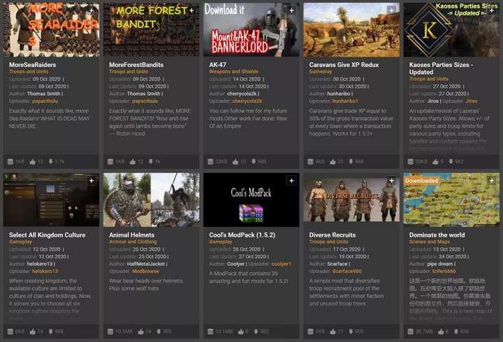Open the Animal Helmets mod title
Image resolution: width=503 pixels, height=342 pixels.
pyautogui.click(x=132, y=235)
